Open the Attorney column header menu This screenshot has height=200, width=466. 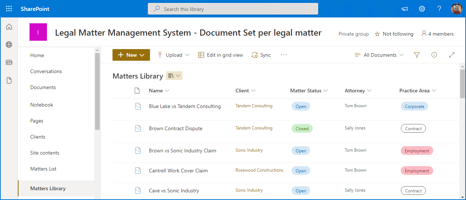tap(358, 91)
